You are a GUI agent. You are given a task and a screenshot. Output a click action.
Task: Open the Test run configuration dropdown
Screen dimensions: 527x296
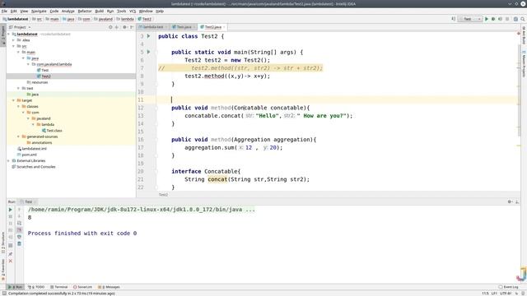click(x=469, y=19)
